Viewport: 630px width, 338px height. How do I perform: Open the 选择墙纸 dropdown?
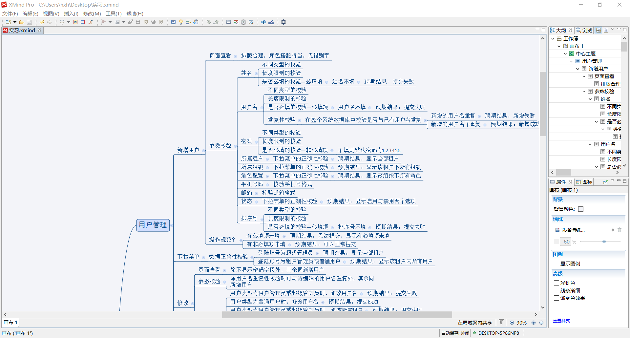613,230
